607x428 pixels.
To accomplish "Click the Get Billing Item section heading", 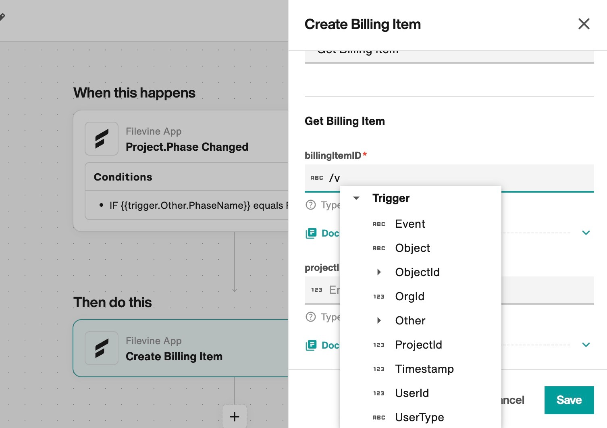I will pyautogui.click(x=345, y=121).
